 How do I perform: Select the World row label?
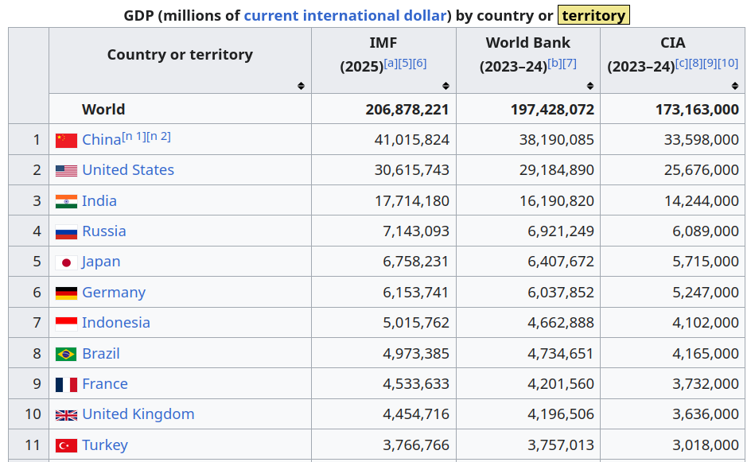click(x=103, y=110)
